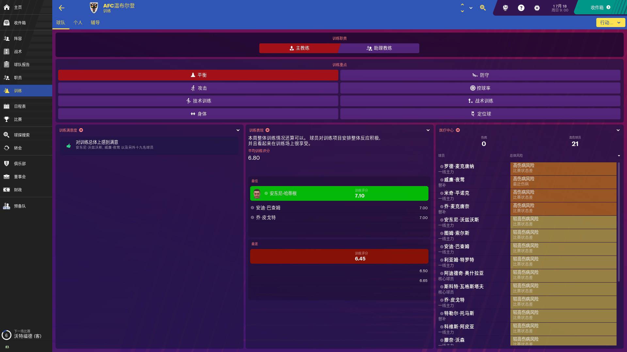This screenshot has height=352, width=627.
Task: Open the help question mark icon
Action: pos(521,8)
